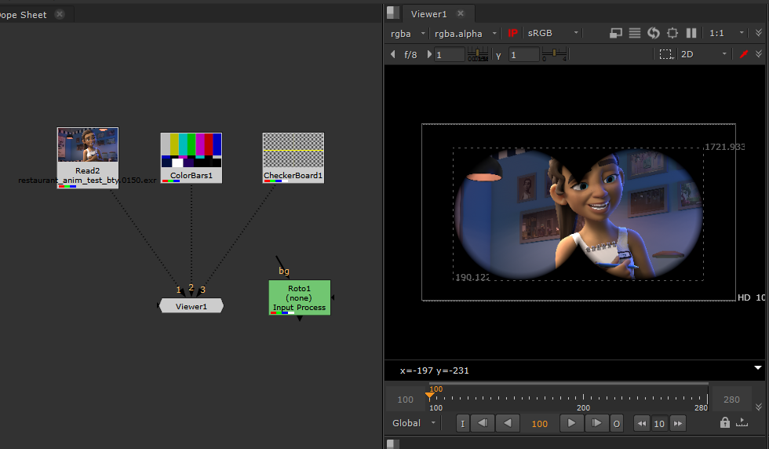Adjust the gain slider
Viewport: 769px width, 449px height.
pyautogui.click(x=477, y=54)
